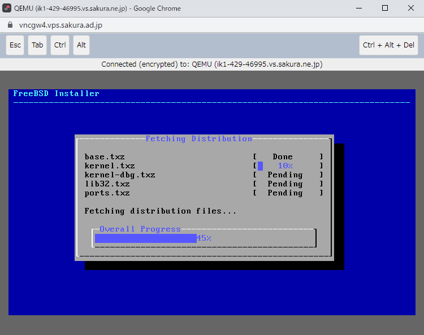Click the Overall Progress bar

(x=204, y=238)
